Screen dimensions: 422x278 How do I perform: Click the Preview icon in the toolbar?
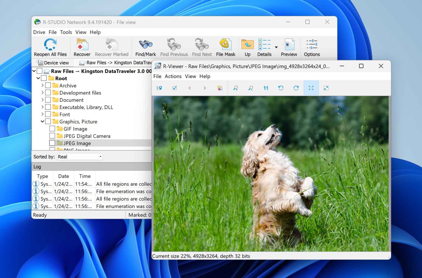[x=288, y=45]
